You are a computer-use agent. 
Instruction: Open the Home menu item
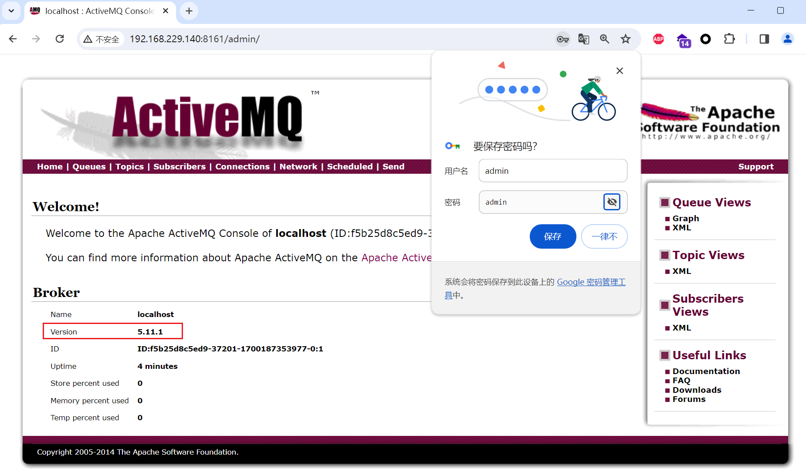(50, 167)
